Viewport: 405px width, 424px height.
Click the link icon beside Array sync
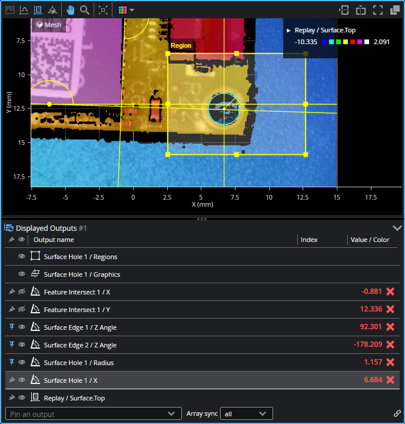tap(397, 413)
